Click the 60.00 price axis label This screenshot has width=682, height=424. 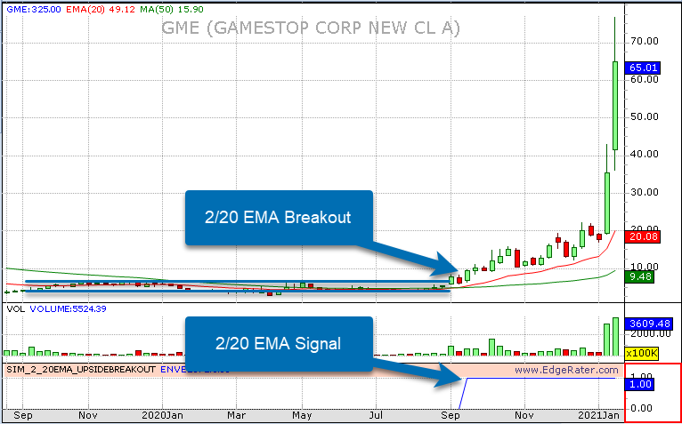click(644, 79)
